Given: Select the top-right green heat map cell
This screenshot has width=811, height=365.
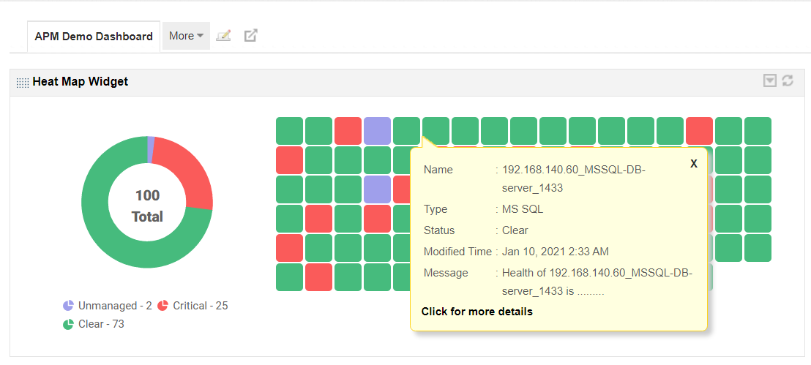Looking at the screenshot, I should pos(758,131).
